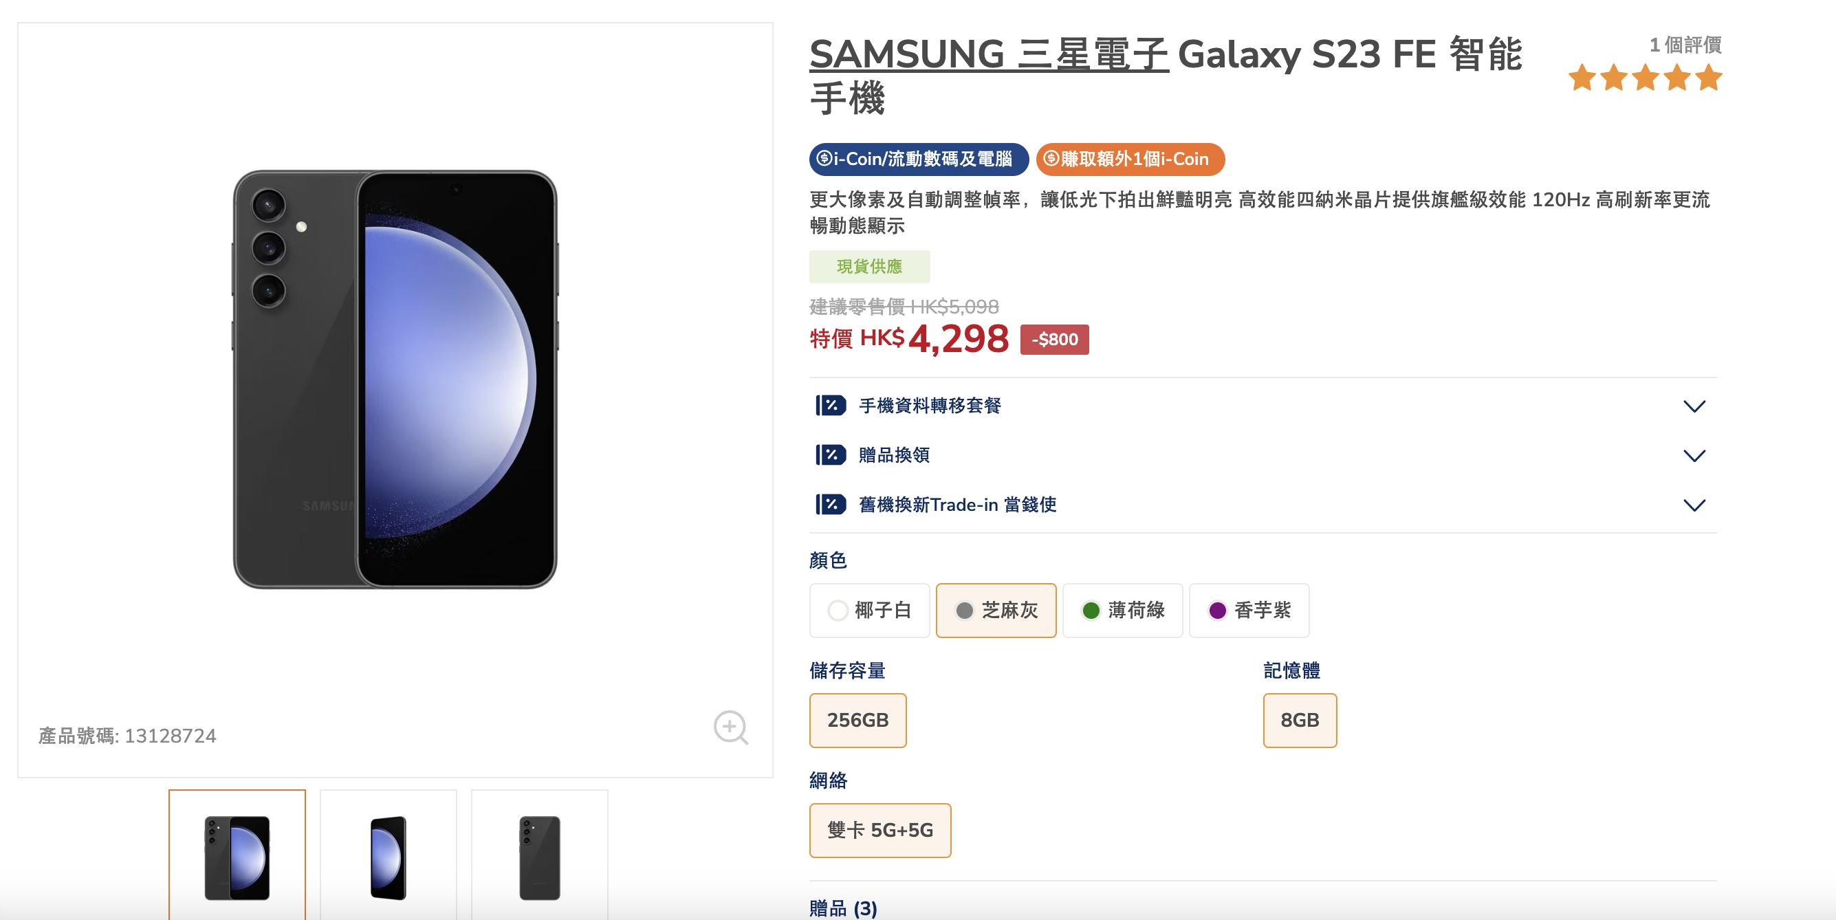
Task: Select the 椰子白 color option
Action: (870, 610)
